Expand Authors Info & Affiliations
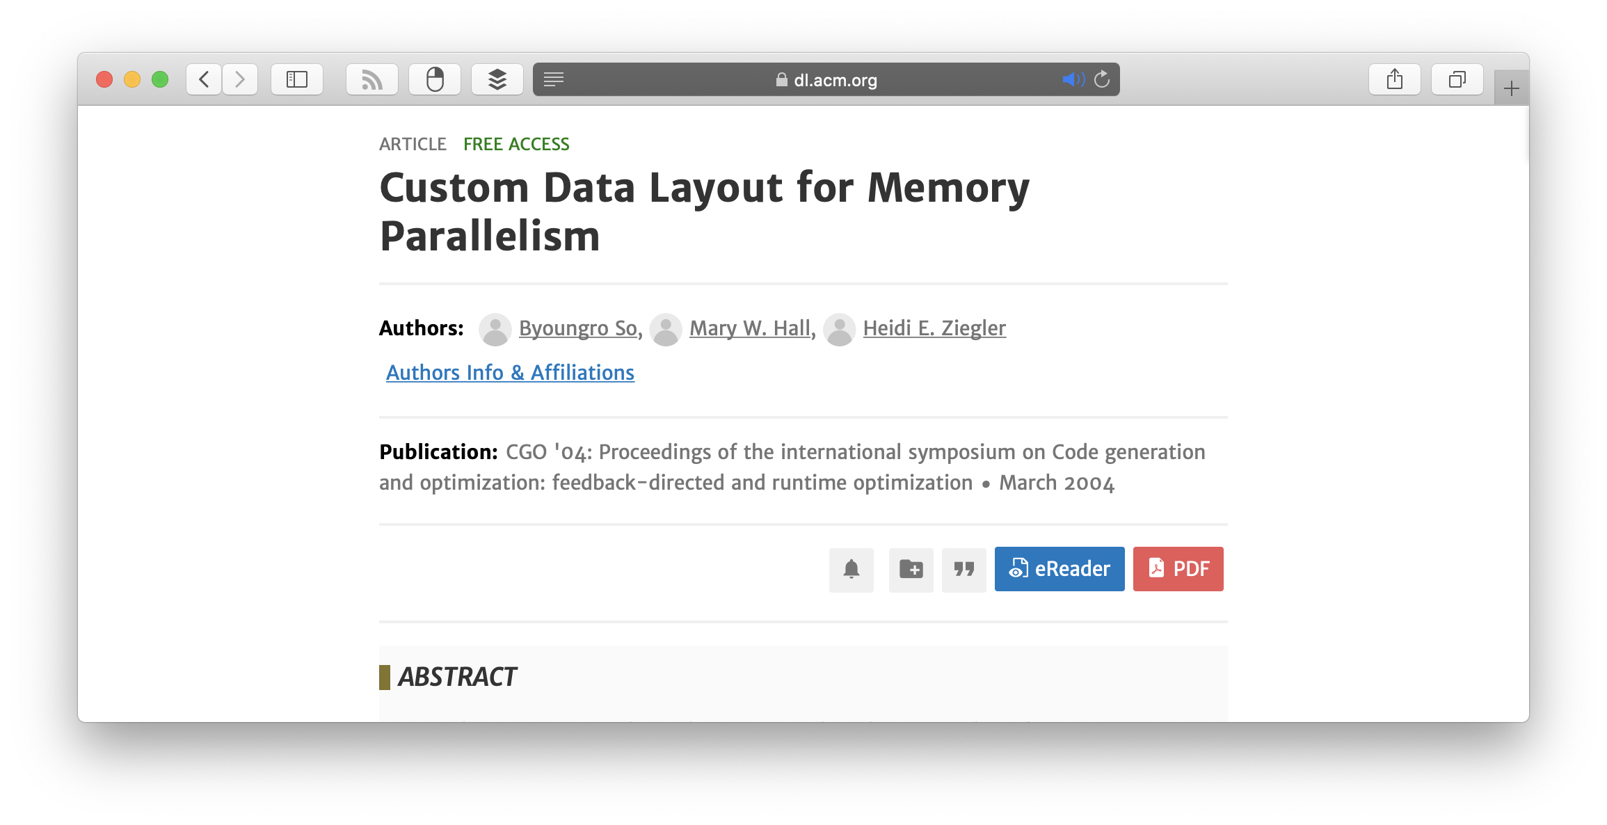The image size is (1607, 825). pos(510,373)
